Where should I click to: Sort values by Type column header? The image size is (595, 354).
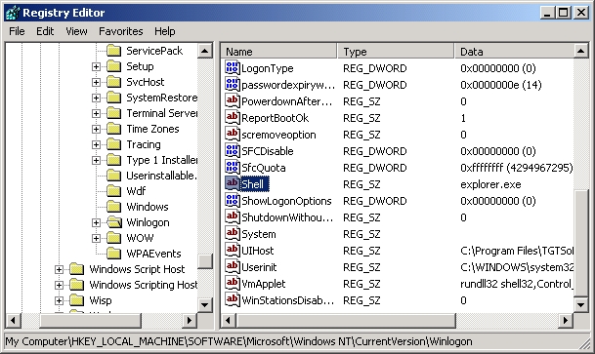[396, 51]
